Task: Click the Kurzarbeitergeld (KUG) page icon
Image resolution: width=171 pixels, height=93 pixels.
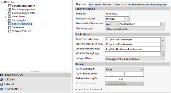Action: coord(10,13)
